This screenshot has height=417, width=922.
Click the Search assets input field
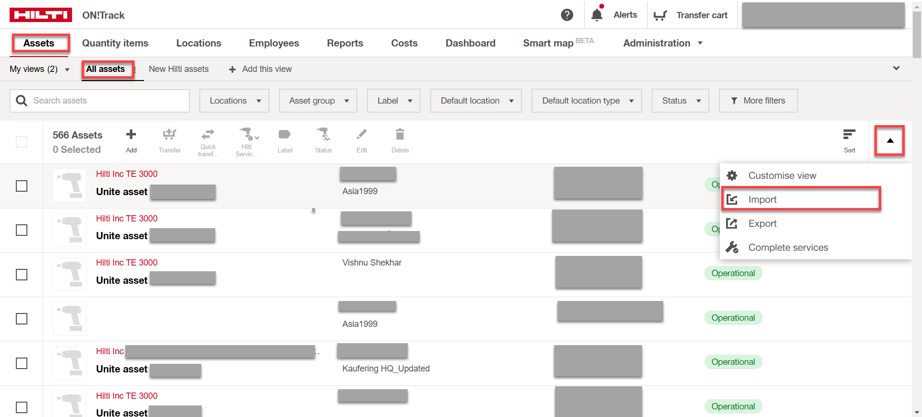[x=100, y=101]
